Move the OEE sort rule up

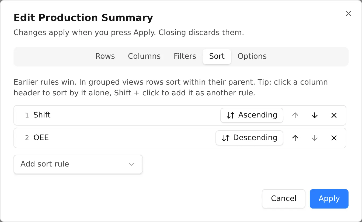point(295,138)
